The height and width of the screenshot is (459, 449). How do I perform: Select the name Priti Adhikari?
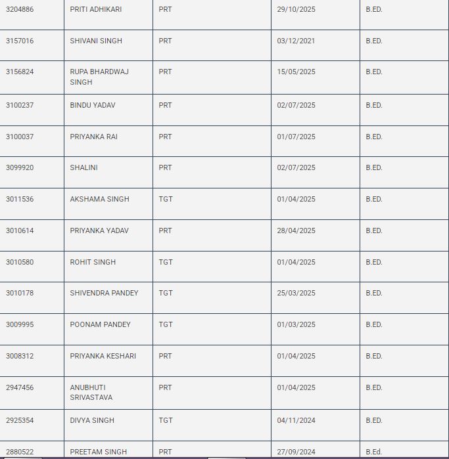pyautogui.click(x=95, y=10)
